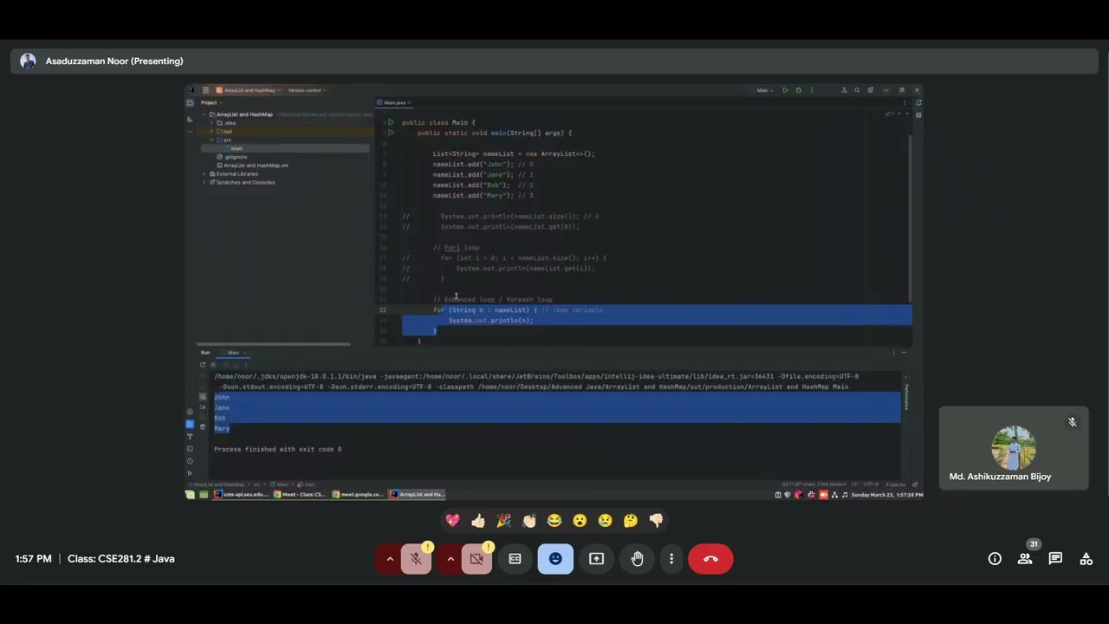Send the clapping hands reaction
This screenshot has height=624, width=1109.
click(529, 520)
